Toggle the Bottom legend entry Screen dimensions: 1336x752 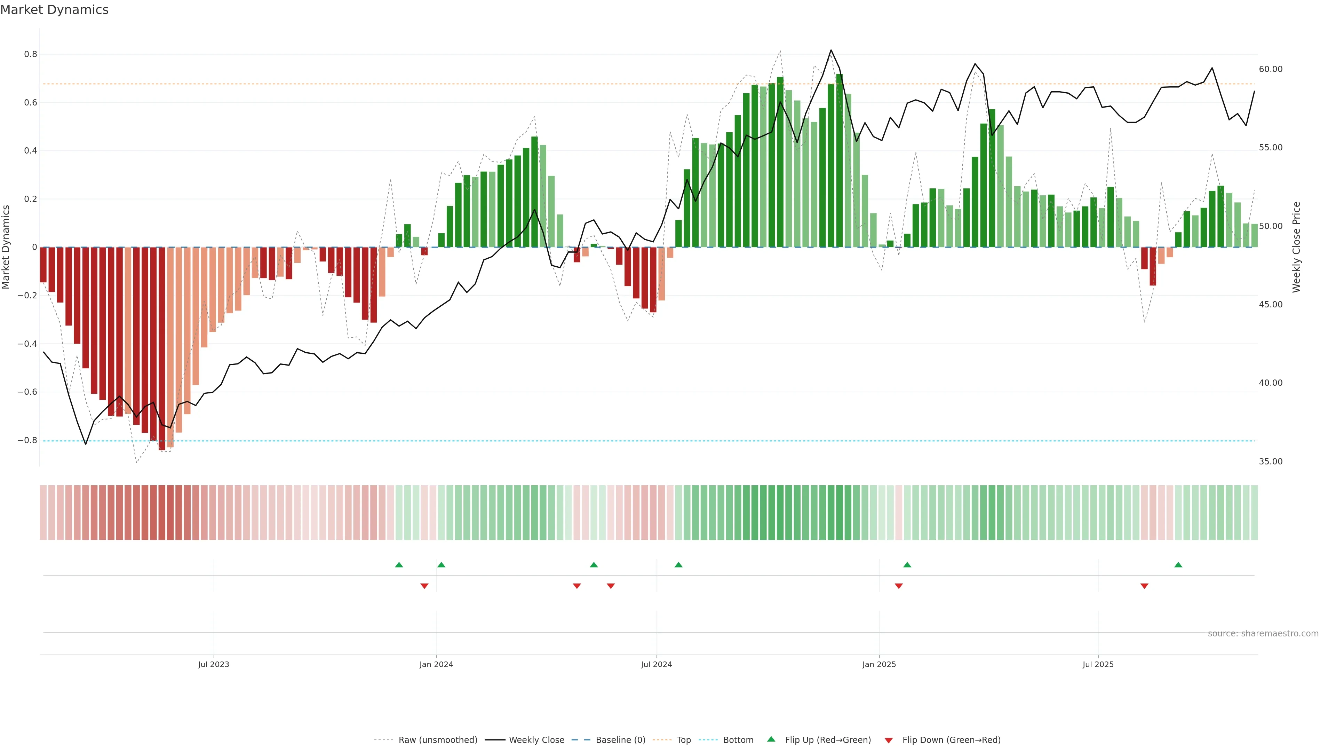[x=738, y=740]
